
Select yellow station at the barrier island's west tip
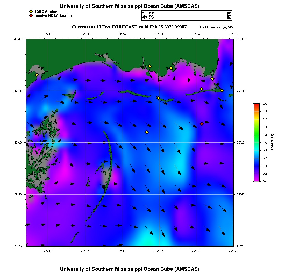159,98
